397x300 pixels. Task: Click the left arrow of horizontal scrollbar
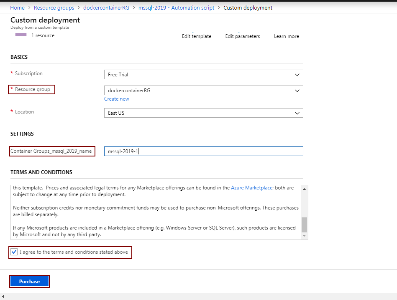[3, 297]
